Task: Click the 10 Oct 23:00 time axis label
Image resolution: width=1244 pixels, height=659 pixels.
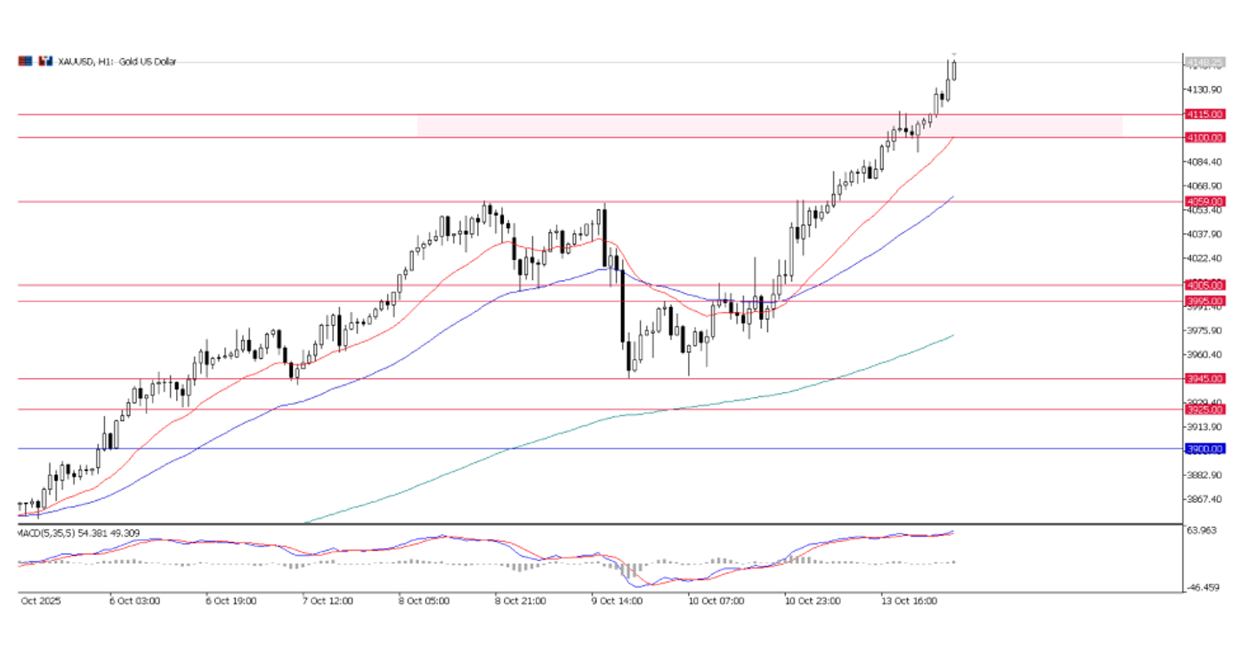Action: (810, 599)
